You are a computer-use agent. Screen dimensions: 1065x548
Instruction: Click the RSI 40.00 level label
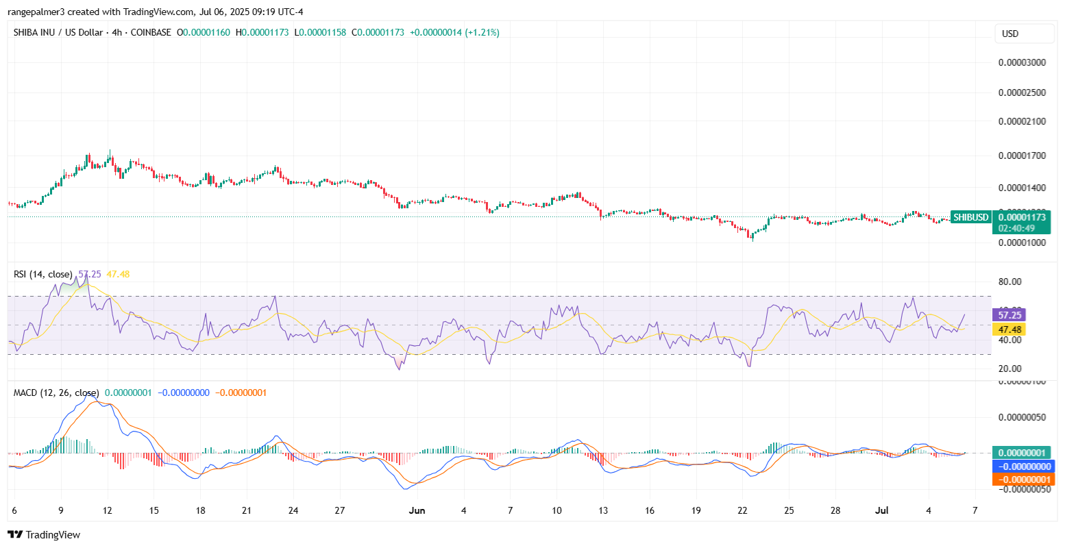[x=1009, y=340]
